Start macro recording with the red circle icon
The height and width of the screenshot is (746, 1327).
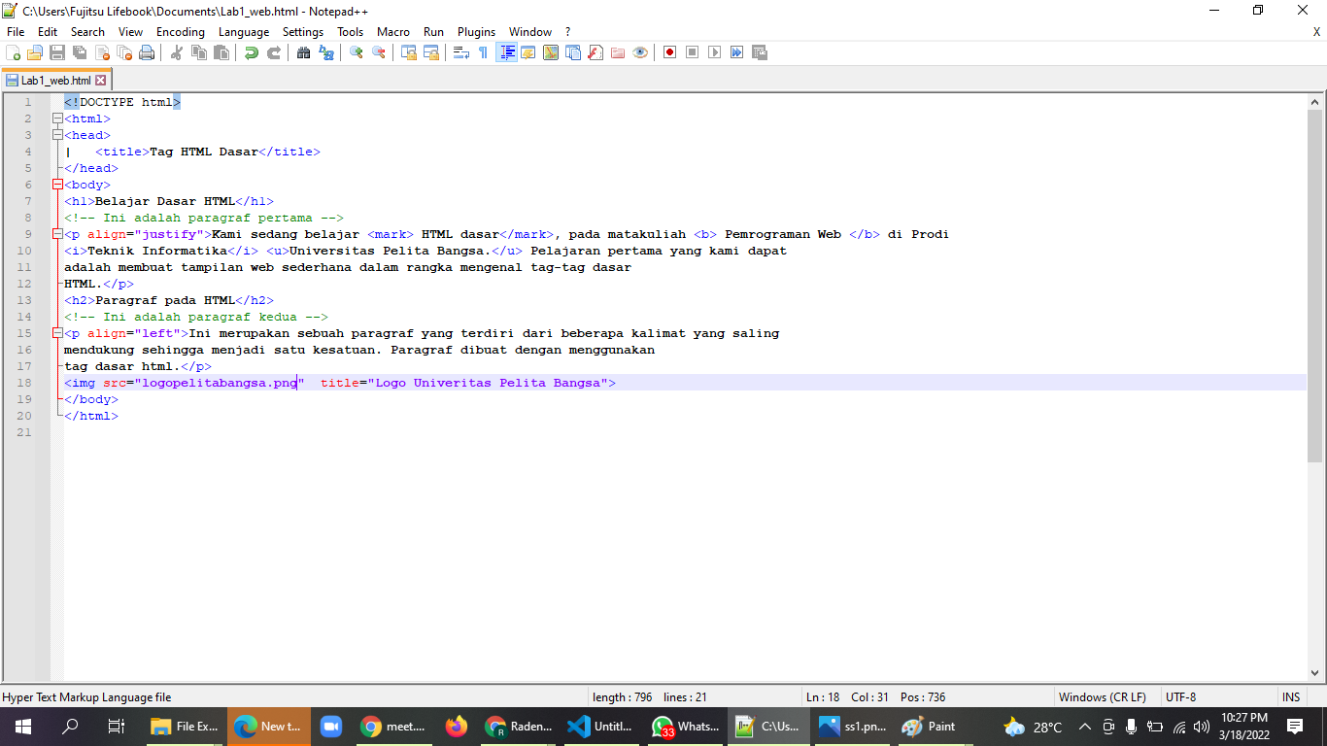tap(670, 52)
